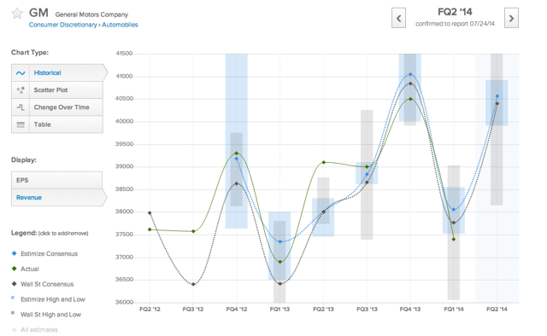
Task: Click the green Actual legend diamond
Action: pyautogui.click(x=14, y=269)
